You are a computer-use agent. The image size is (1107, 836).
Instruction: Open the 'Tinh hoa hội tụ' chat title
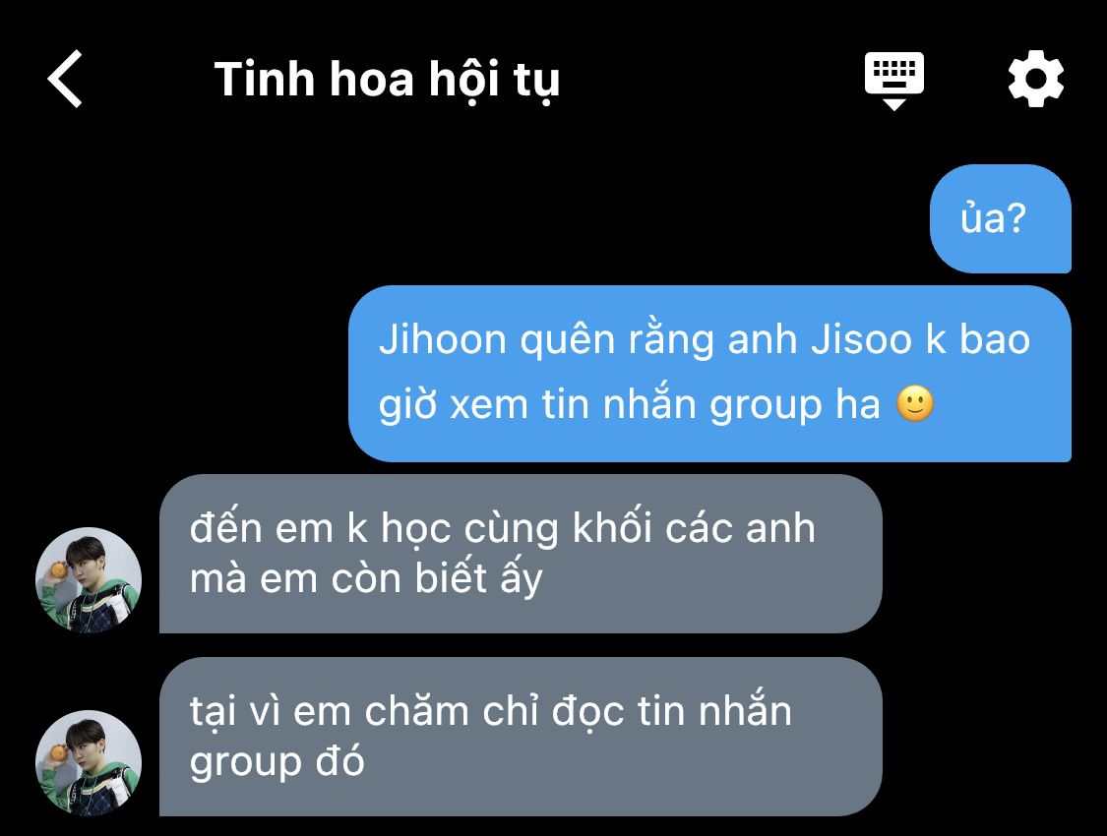coord(387,79)
